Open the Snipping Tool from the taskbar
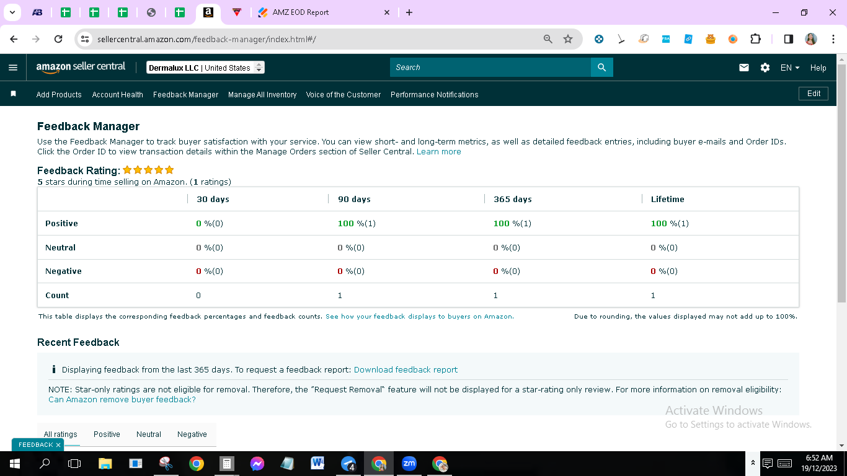The image size is (847, 476). click(x=166, y=464)
